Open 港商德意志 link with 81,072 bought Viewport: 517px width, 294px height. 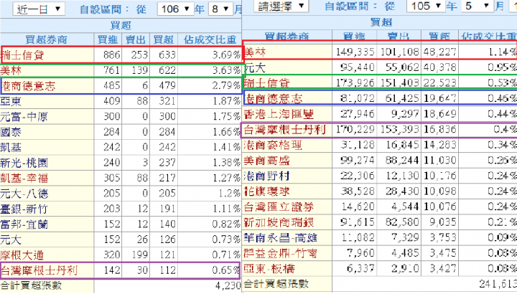click(x=274, y=98)
